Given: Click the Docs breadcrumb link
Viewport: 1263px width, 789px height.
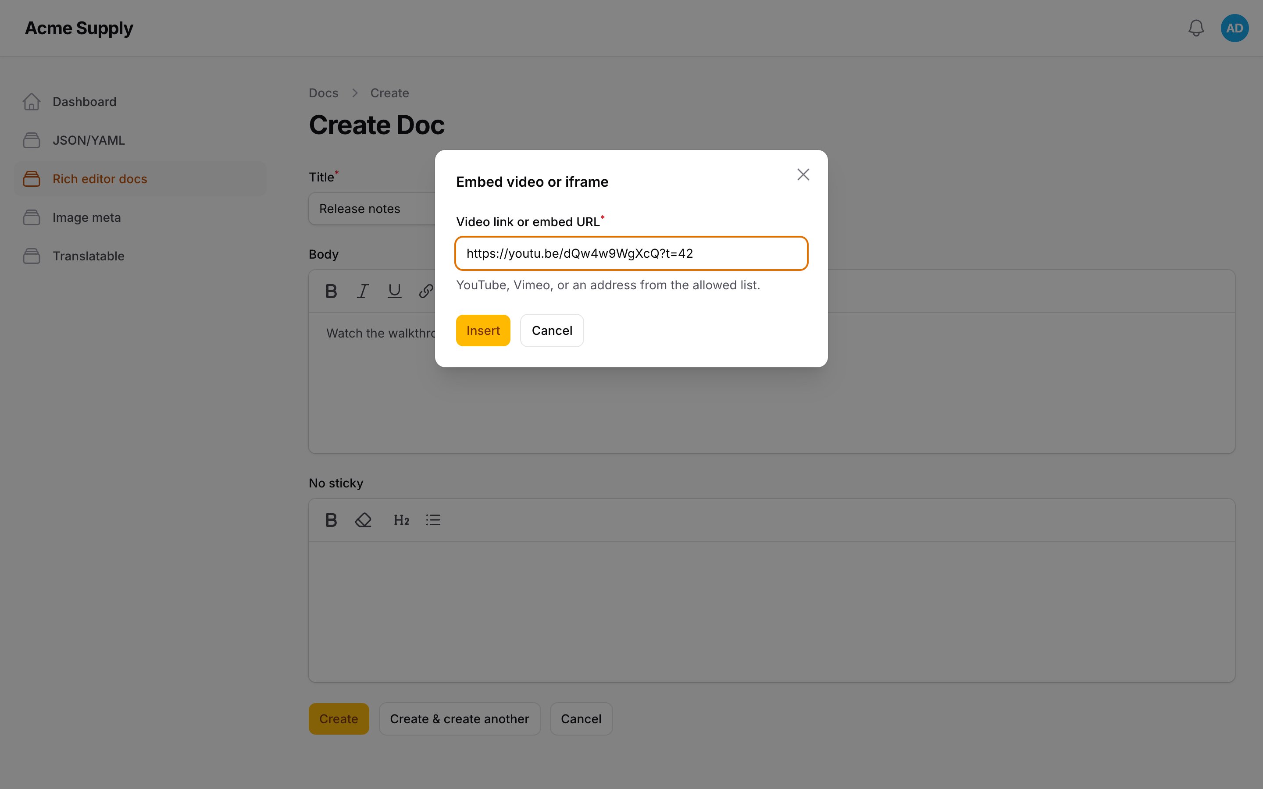Looking at the screenshot, I should point(324,93).
